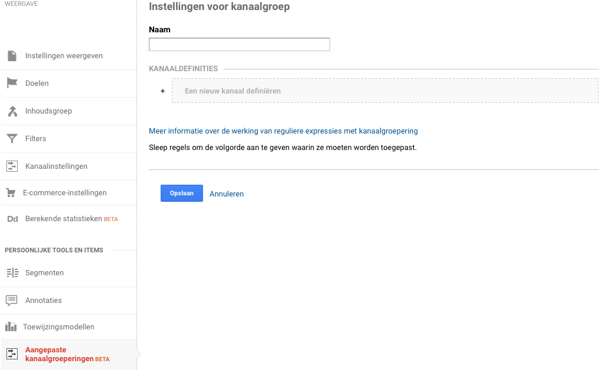Click the document icon for Instellingen weergeven
The image size is (602, 370).
(12, 56)
